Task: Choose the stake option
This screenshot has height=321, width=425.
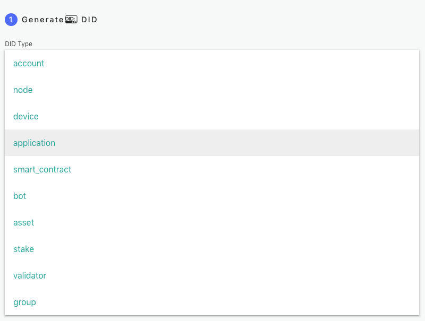Action: [x=23, y=249]
